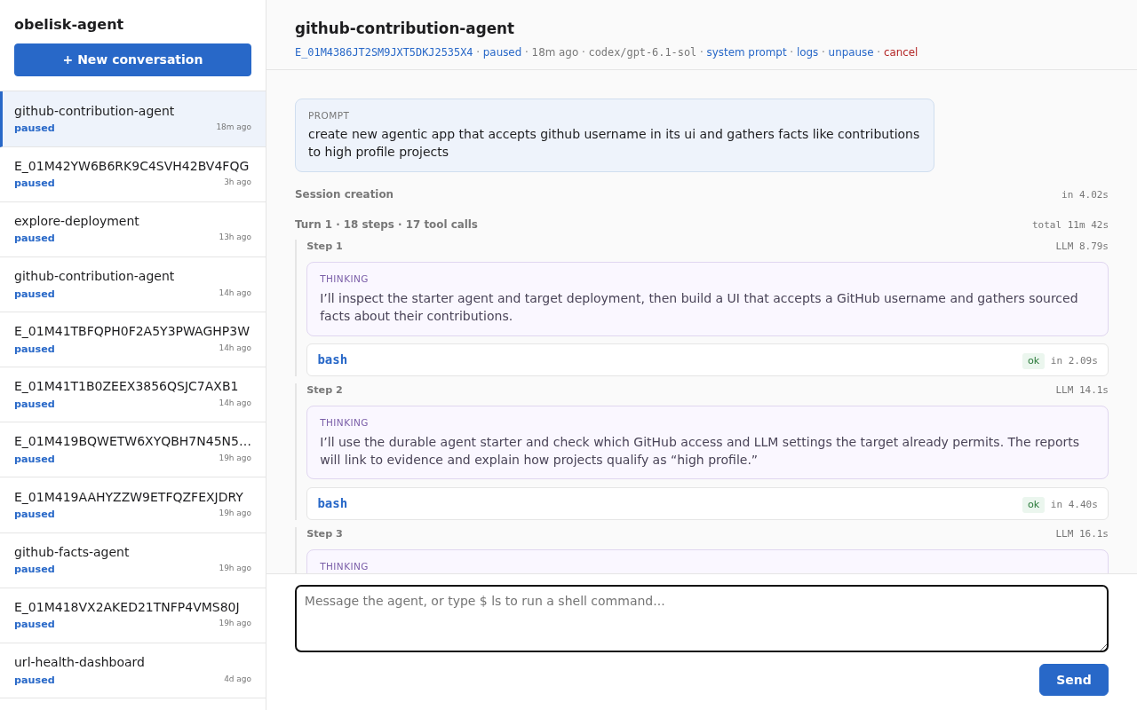1137x710 pixels.
Task: Open the logs link
Action: pyautogui.click(x=807, y=52)
